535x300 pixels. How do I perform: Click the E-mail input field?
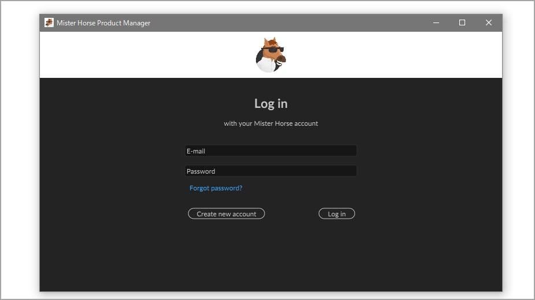click(x=270, y=151)
